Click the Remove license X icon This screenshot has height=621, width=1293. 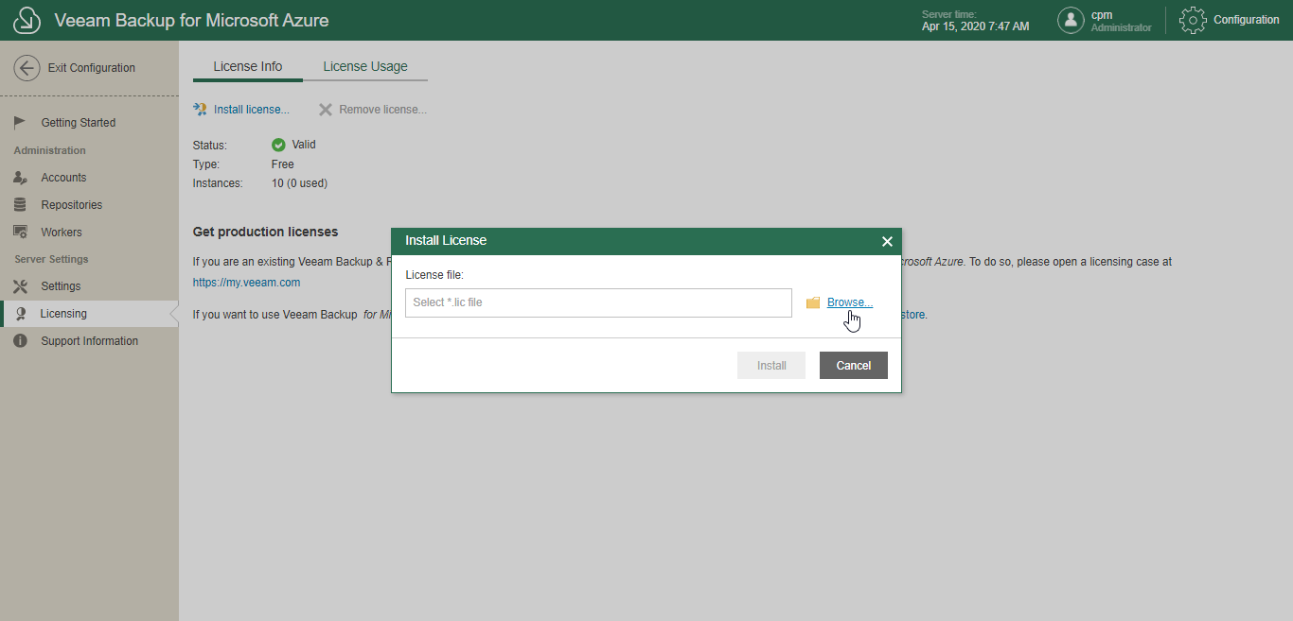tap(326, 110)
